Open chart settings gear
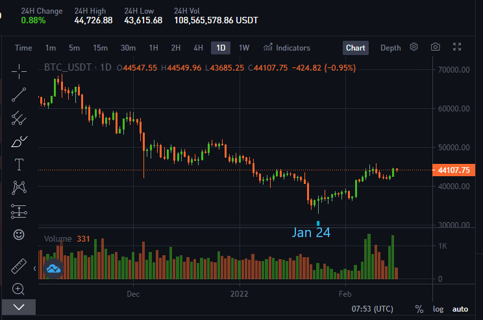The height and width of the screenshot is (320, 483). (x=414, y=47)
